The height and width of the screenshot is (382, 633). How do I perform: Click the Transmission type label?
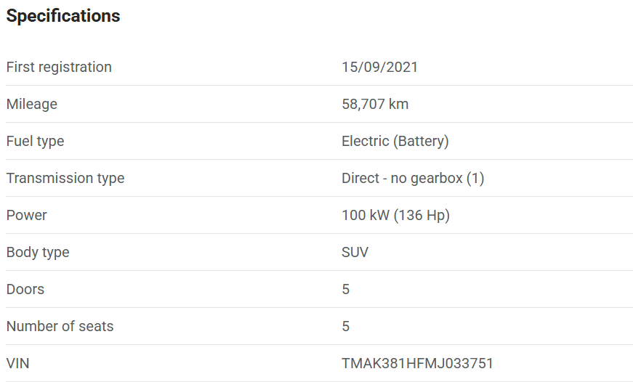click(x=65, y=178)
